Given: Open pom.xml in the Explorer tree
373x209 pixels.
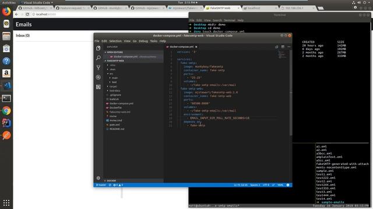Looking at the screenshot, I should pyautogui.click(x=114, y=125).
